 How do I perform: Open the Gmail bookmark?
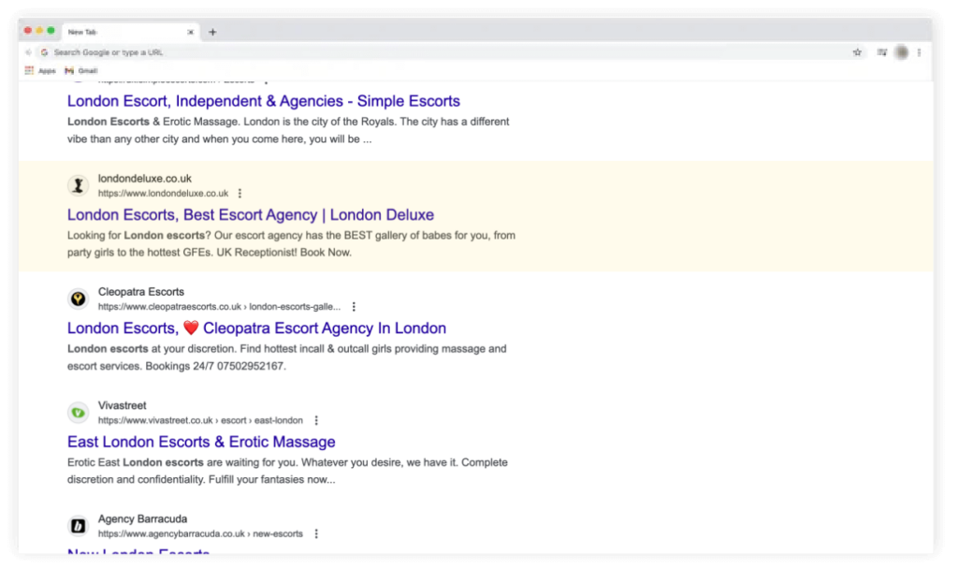point(81,71)
